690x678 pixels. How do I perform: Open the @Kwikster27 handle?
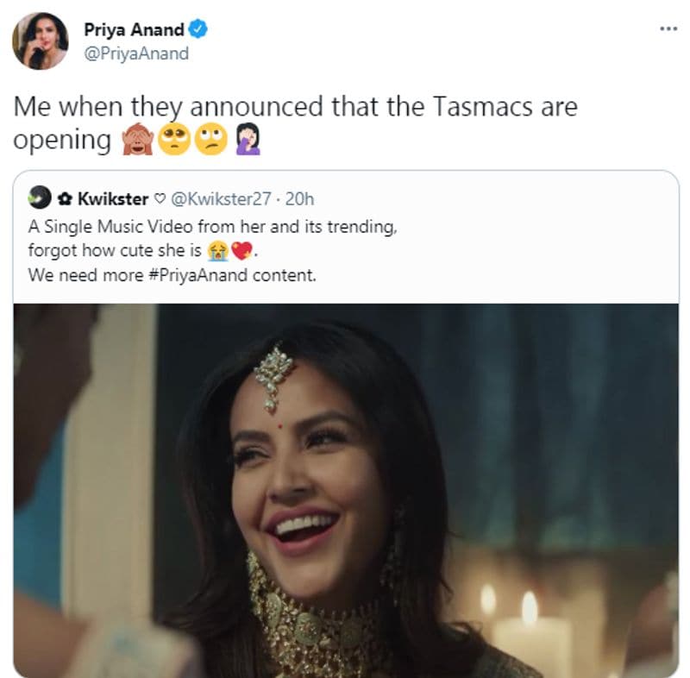point(221,199)
